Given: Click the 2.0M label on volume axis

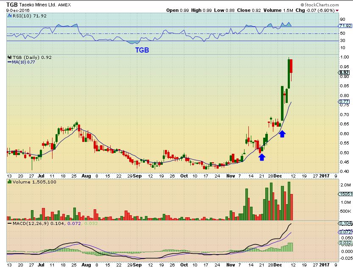Looking at the screenshot, I should tap(346, 185).
